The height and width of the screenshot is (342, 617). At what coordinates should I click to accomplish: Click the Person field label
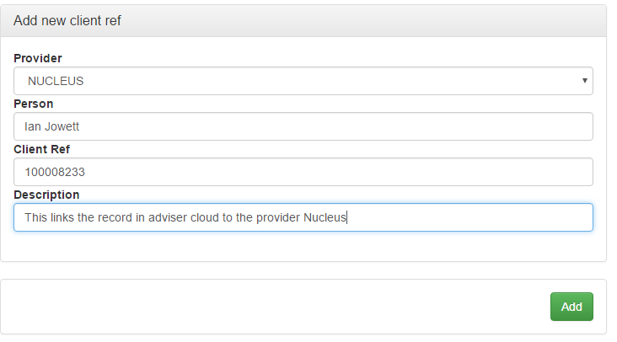pos(34,104)
